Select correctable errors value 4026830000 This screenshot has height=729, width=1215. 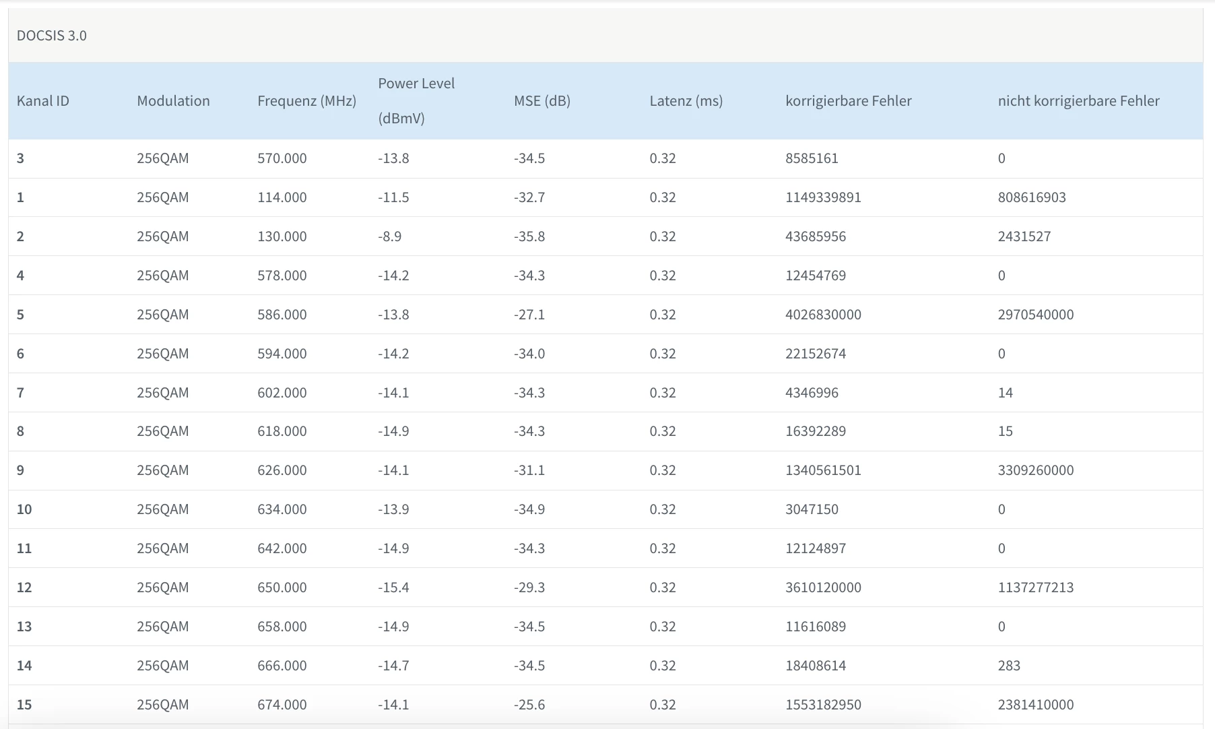click(823, 315)
